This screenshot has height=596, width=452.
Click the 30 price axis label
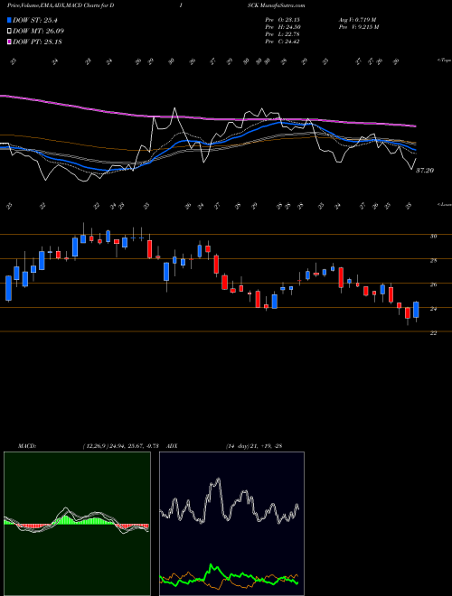click(x=433, y=236)
